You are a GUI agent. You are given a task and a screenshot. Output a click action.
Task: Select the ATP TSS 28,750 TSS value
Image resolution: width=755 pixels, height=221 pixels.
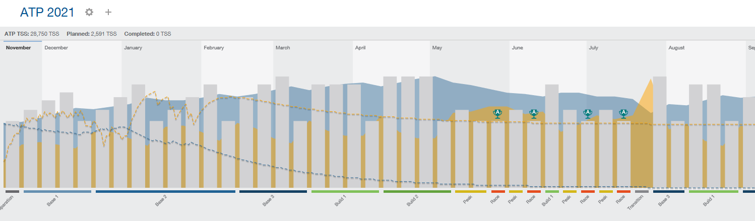click(32, 34)
